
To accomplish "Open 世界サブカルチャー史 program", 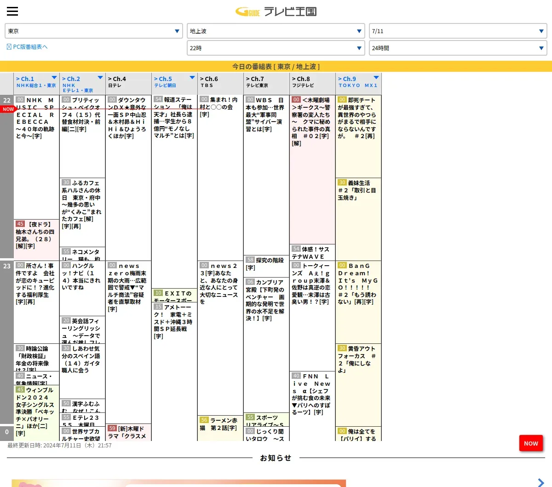I will pos(82,434).
